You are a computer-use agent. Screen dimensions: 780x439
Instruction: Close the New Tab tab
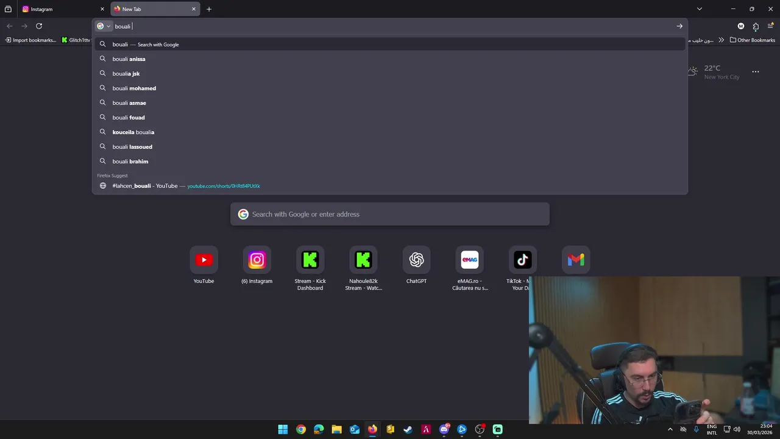(194, 9)
